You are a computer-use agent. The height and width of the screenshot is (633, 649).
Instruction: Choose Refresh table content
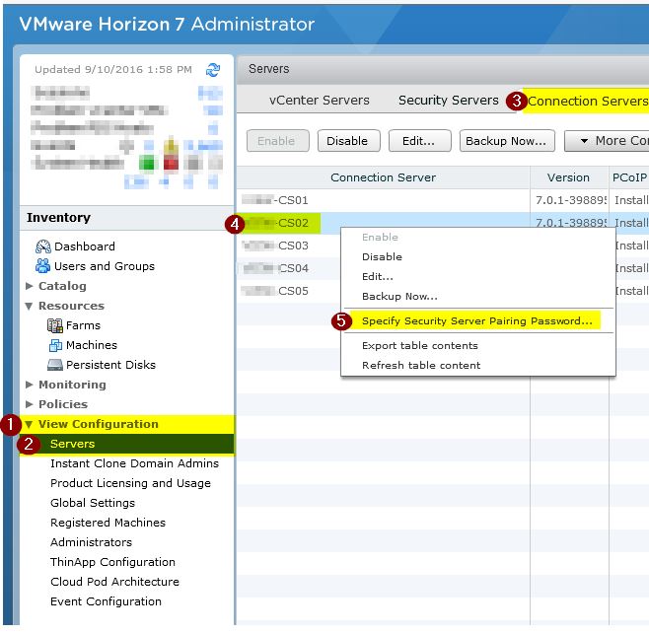pyautogui.click(x=421, y=366)
